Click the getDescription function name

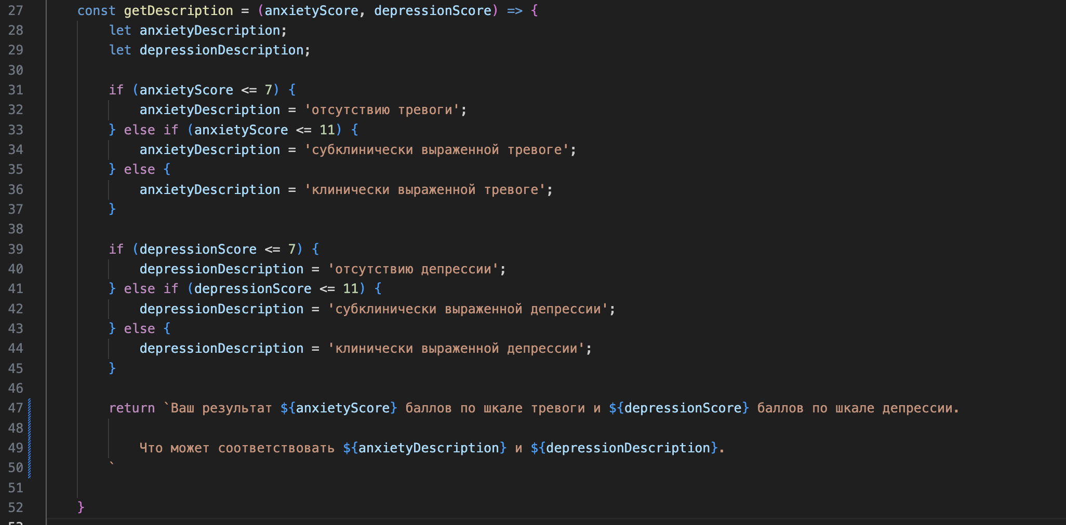tap(178, 10)
